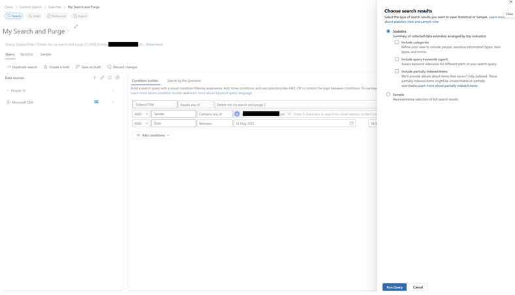Select the Condition builder tab

tap(145, 80)
